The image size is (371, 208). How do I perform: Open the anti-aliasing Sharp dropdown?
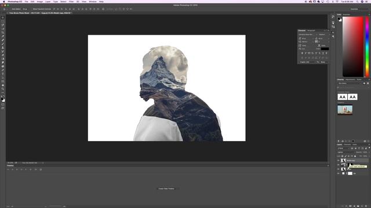coord(325,62)
